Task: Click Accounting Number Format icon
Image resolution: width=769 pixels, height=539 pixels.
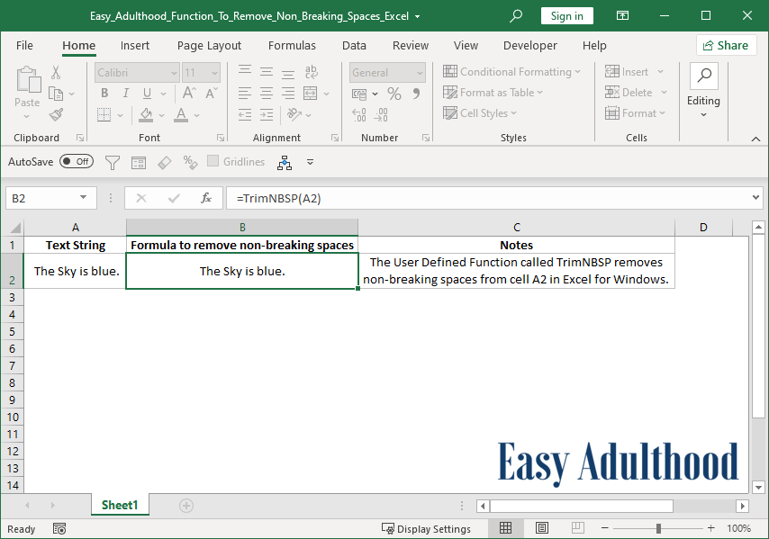Action: tap(359, 94)
